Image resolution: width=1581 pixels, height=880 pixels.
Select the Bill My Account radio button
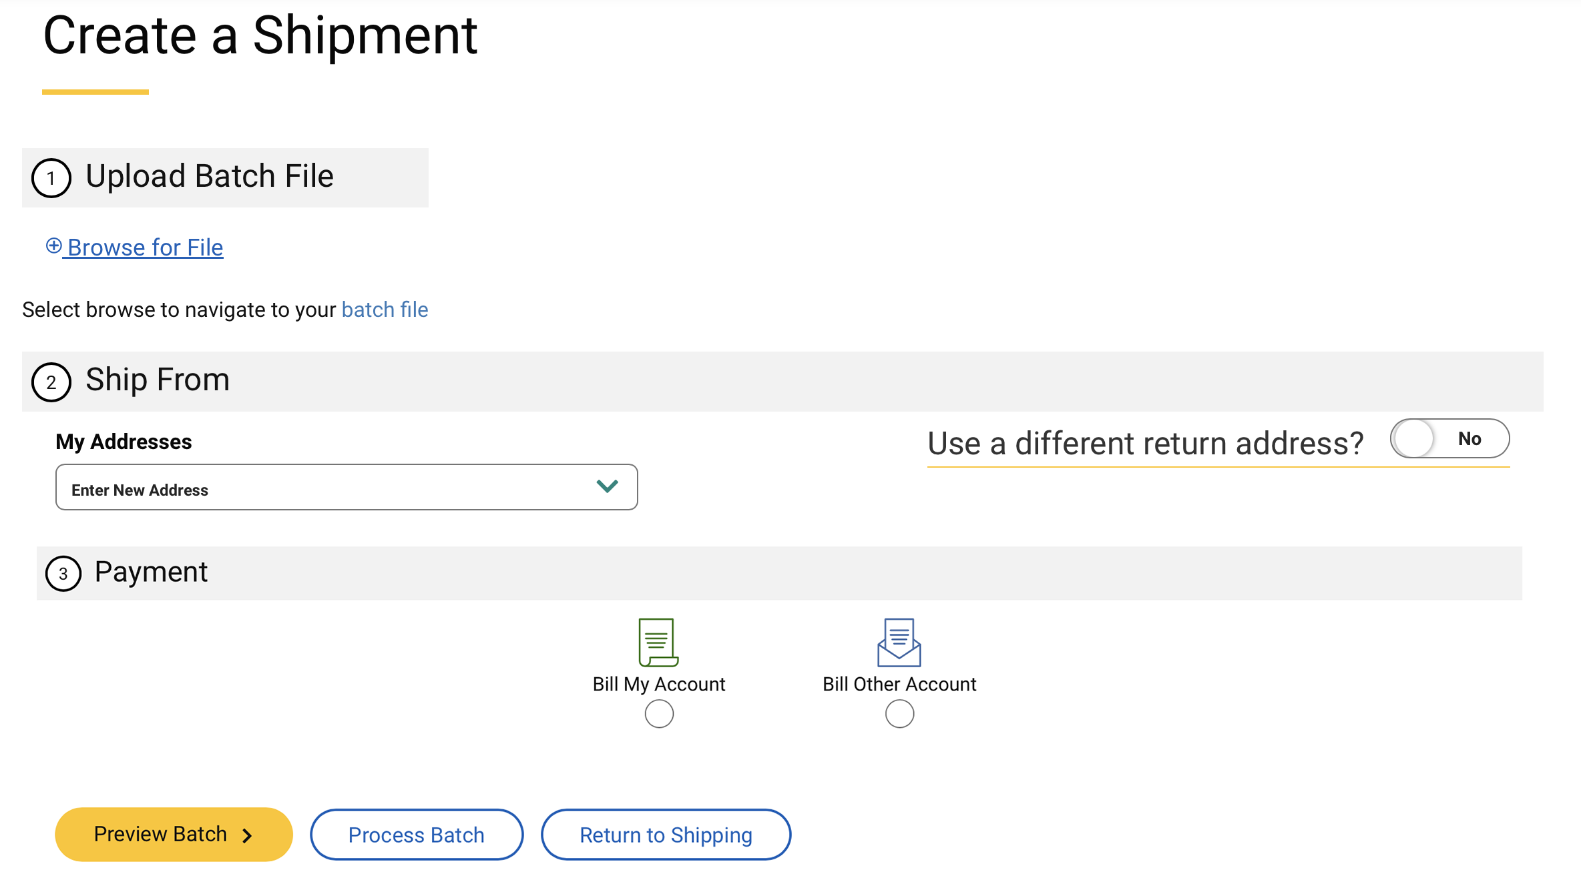coord(659,714)
